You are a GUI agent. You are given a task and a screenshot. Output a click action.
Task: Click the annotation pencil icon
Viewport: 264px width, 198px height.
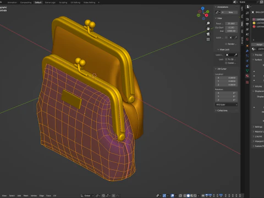click(217, 12)
